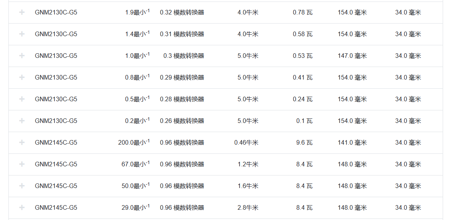This screenshot has height=220, width=453.
Task: Click plus icon for 1.0最小⁻¹ row
Action: 22,56
